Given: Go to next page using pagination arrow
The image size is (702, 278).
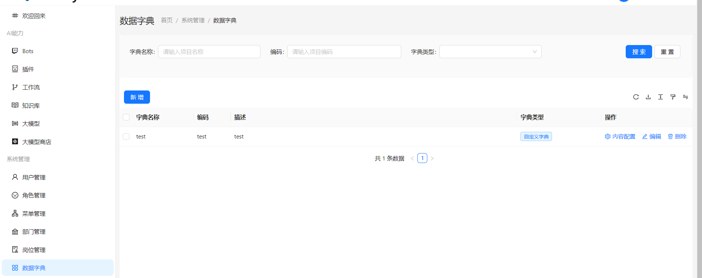Looking at the screenshot, I should (x=432, y=159).
